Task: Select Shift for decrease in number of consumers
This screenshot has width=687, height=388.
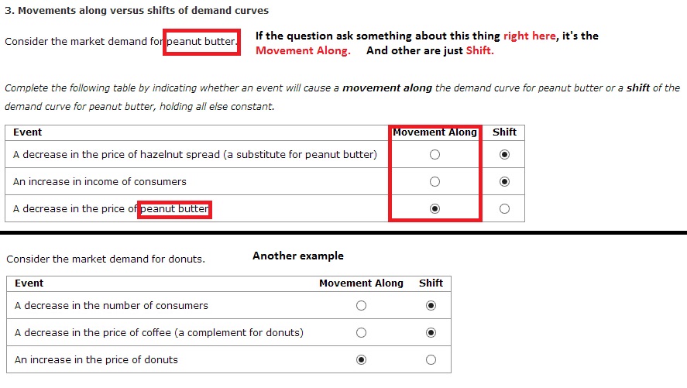Action: [431, 306]
